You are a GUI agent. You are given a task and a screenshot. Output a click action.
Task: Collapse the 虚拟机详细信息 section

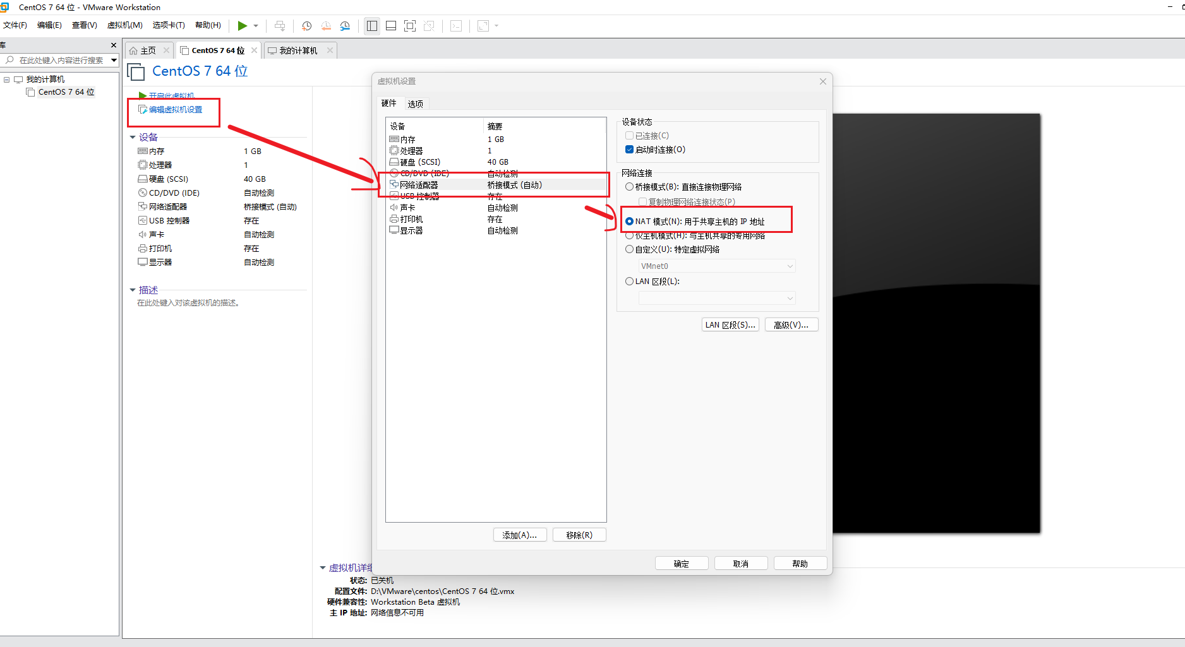323,568
